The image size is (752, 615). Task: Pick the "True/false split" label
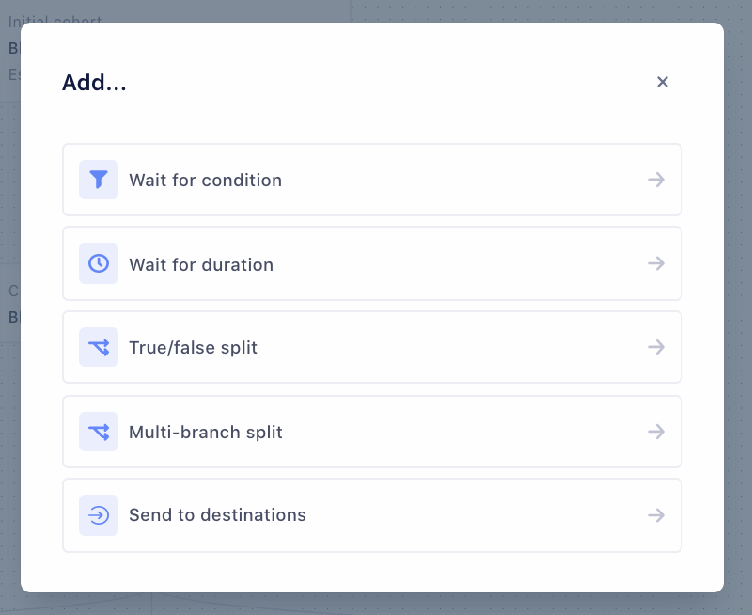point(193,348)
